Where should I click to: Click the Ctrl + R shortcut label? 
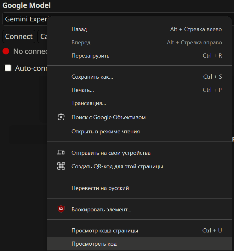pyautogui.click(x=212, y=56)
